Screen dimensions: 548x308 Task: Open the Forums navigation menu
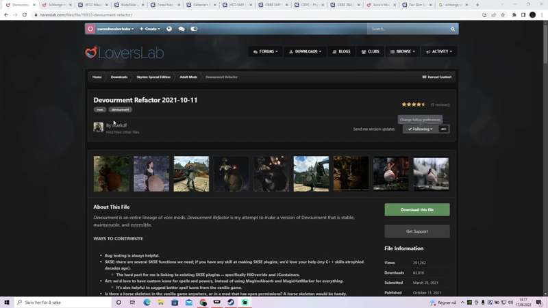(264, 51)
